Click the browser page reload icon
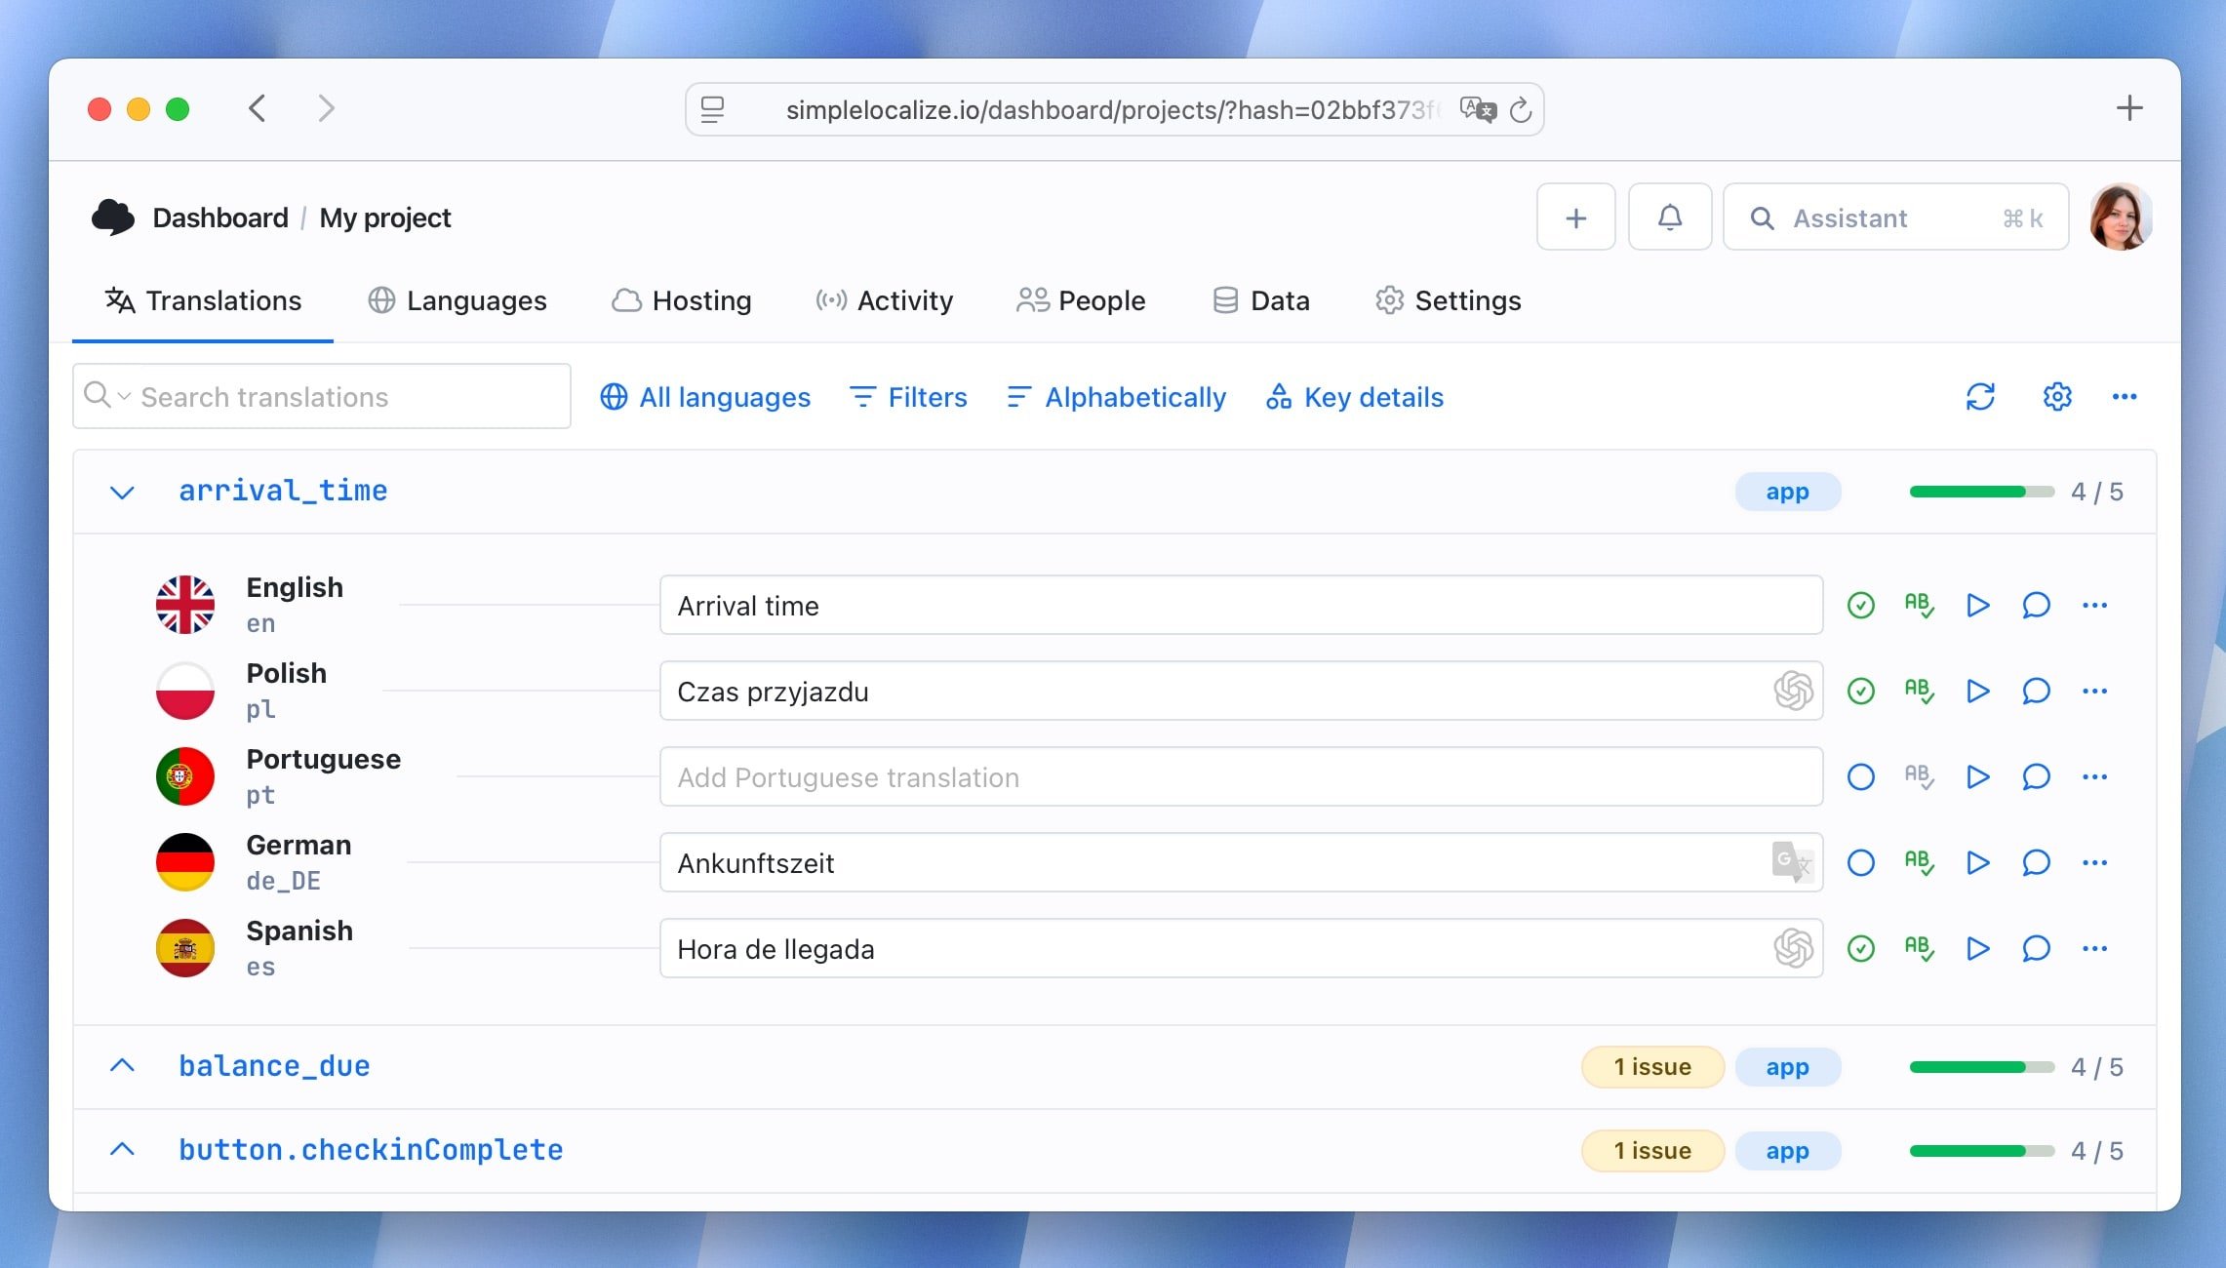 (1521, 110)
